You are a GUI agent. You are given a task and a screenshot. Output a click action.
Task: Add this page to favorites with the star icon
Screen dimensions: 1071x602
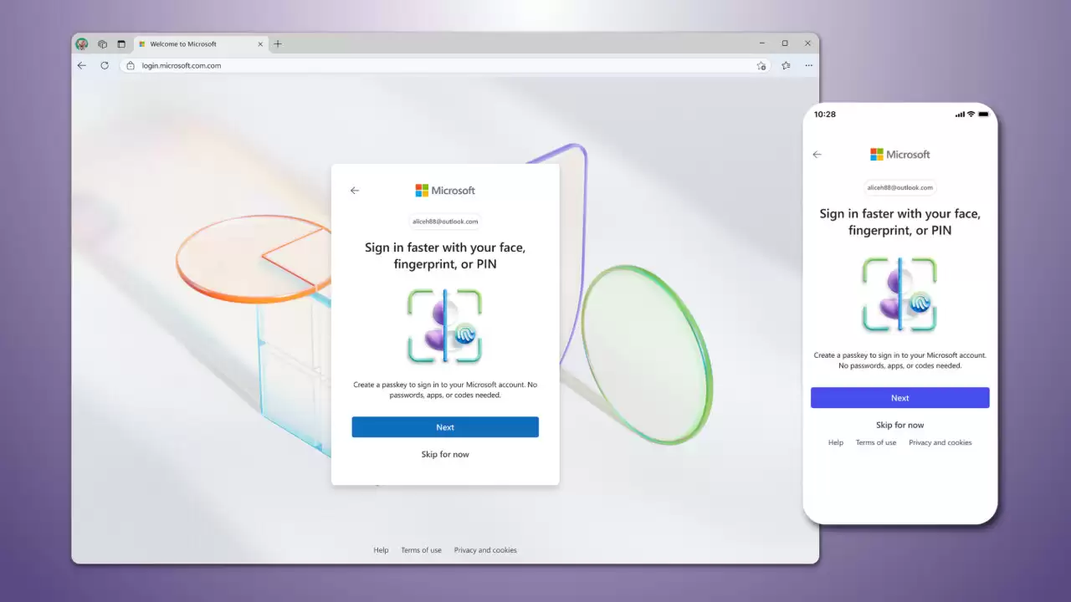pos(761,65)
